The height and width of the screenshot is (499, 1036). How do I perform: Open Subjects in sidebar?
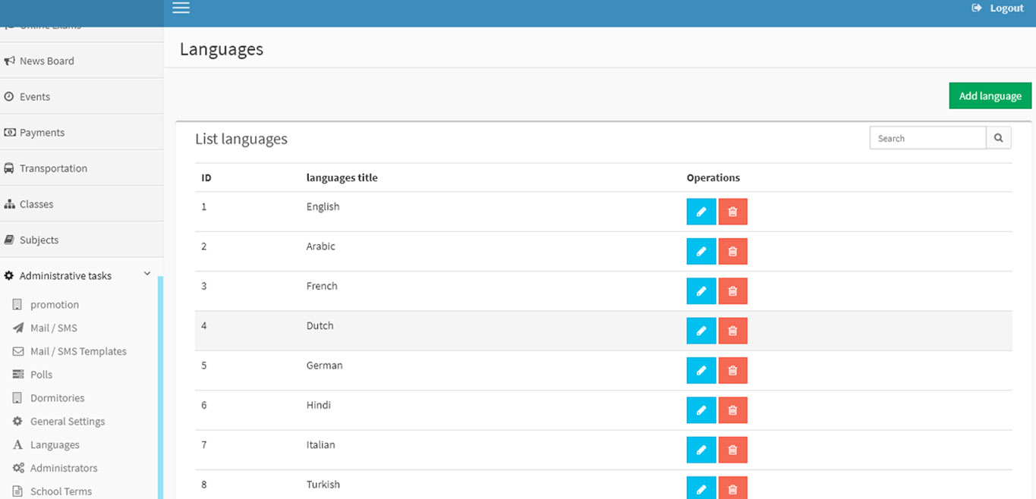pyautogui.click(x=81, y=240)
